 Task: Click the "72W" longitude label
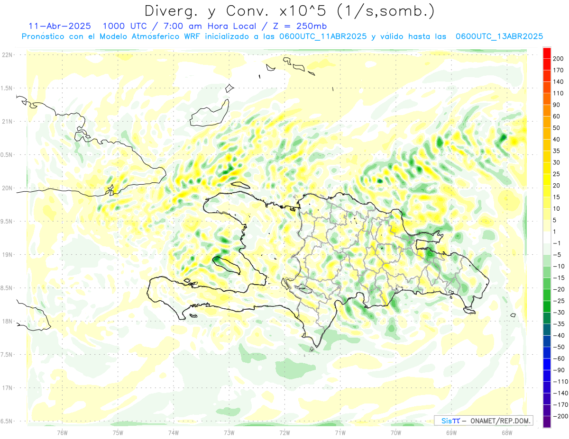pyautogui.click(x=284, y=433)
